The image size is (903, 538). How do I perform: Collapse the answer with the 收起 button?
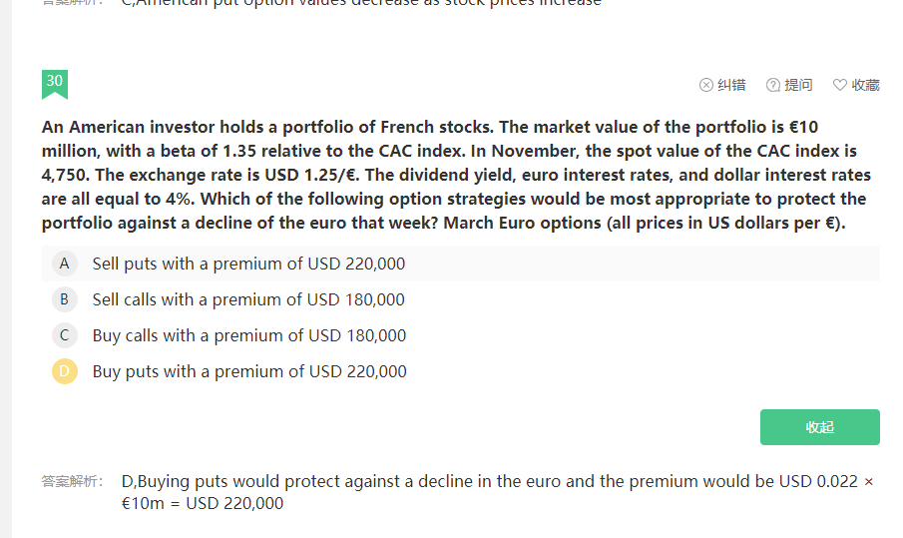819,427
